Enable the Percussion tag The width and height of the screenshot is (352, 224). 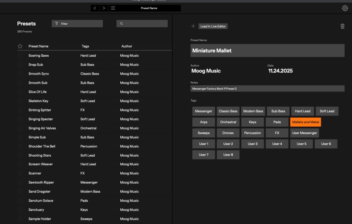click(x=252, y=133)
